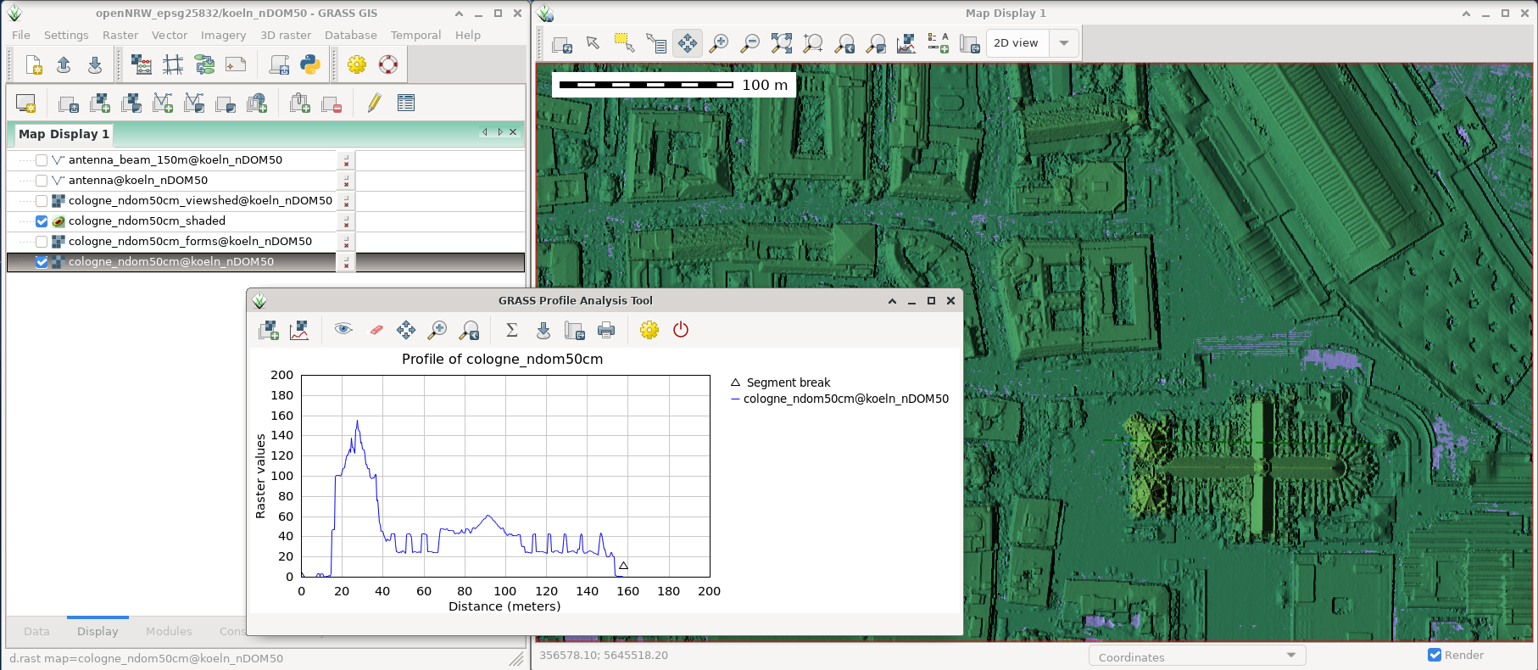Click the pencil edit layer icon

pyautogui.click(x=374, y=103)
